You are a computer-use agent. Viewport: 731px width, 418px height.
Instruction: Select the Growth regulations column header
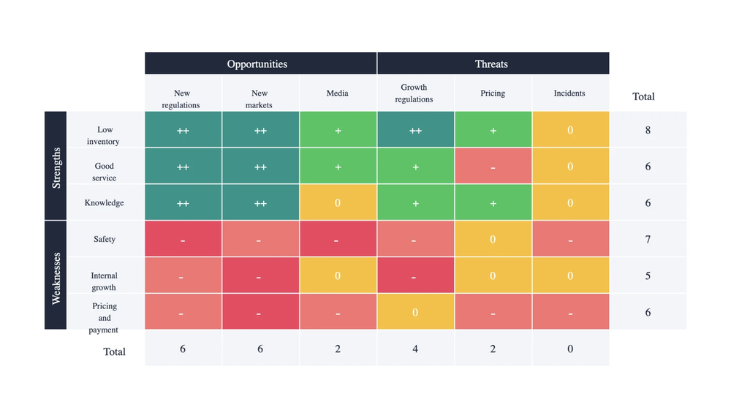point(414,94)
